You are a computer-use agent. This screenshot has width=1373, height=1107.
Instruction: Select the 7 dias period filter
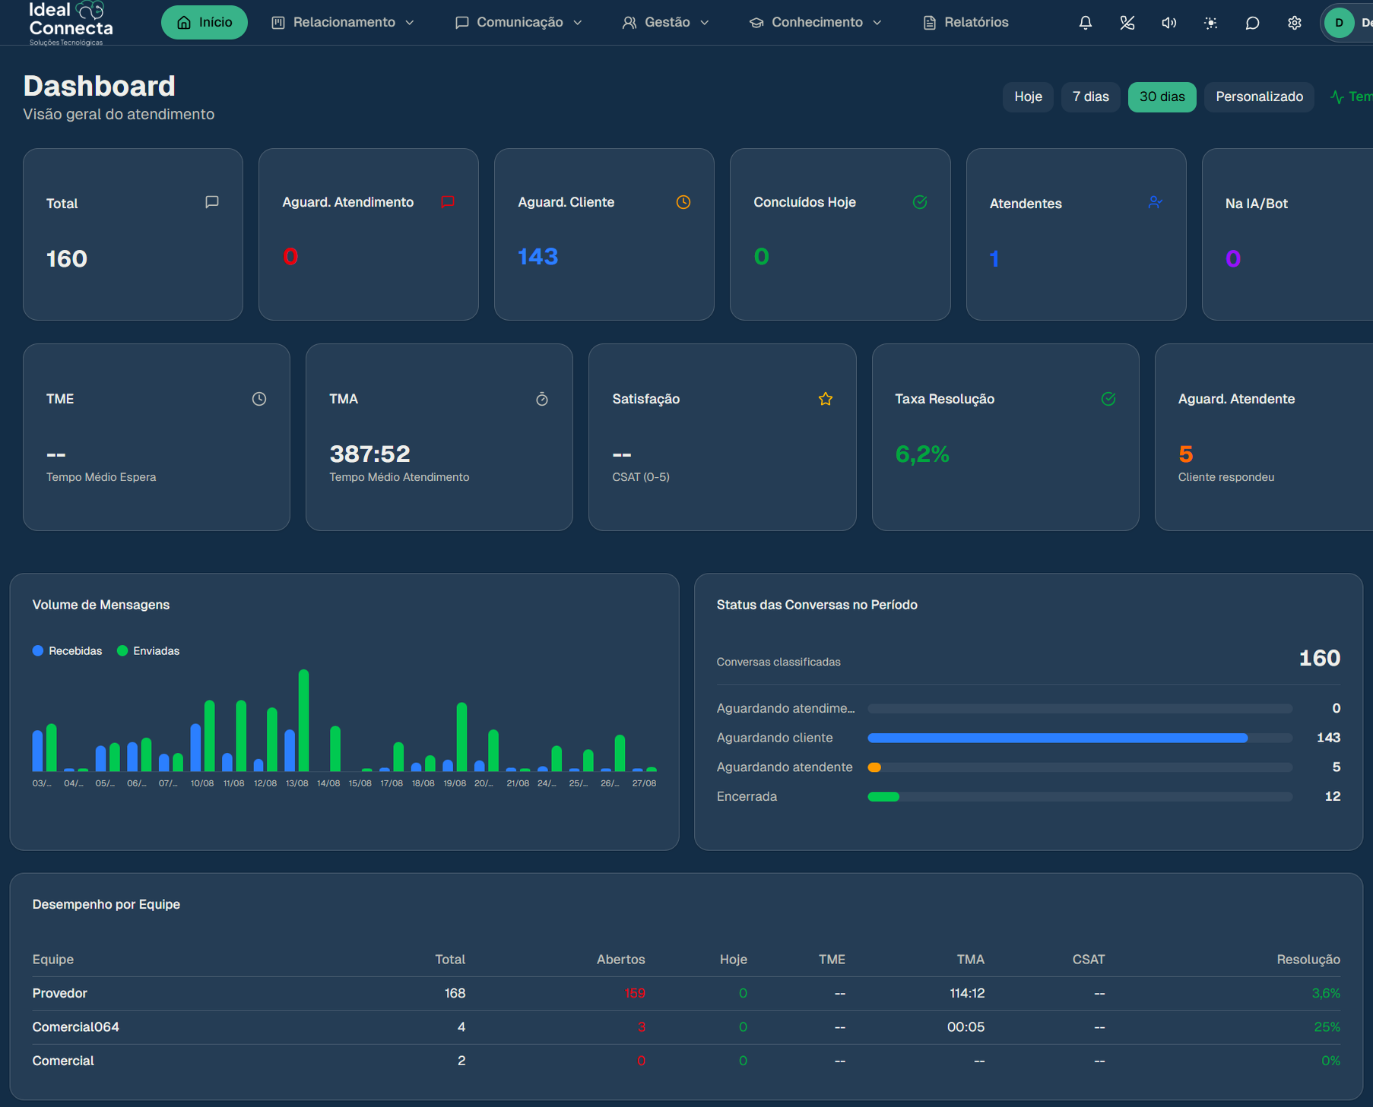pyautogui.click(x=1090, y=97)
